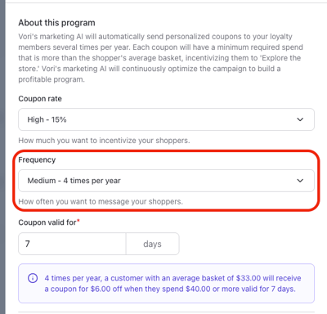The image size is (327, 314).
Task: Click the days unit suffix box
Action: tap(153, 244)
